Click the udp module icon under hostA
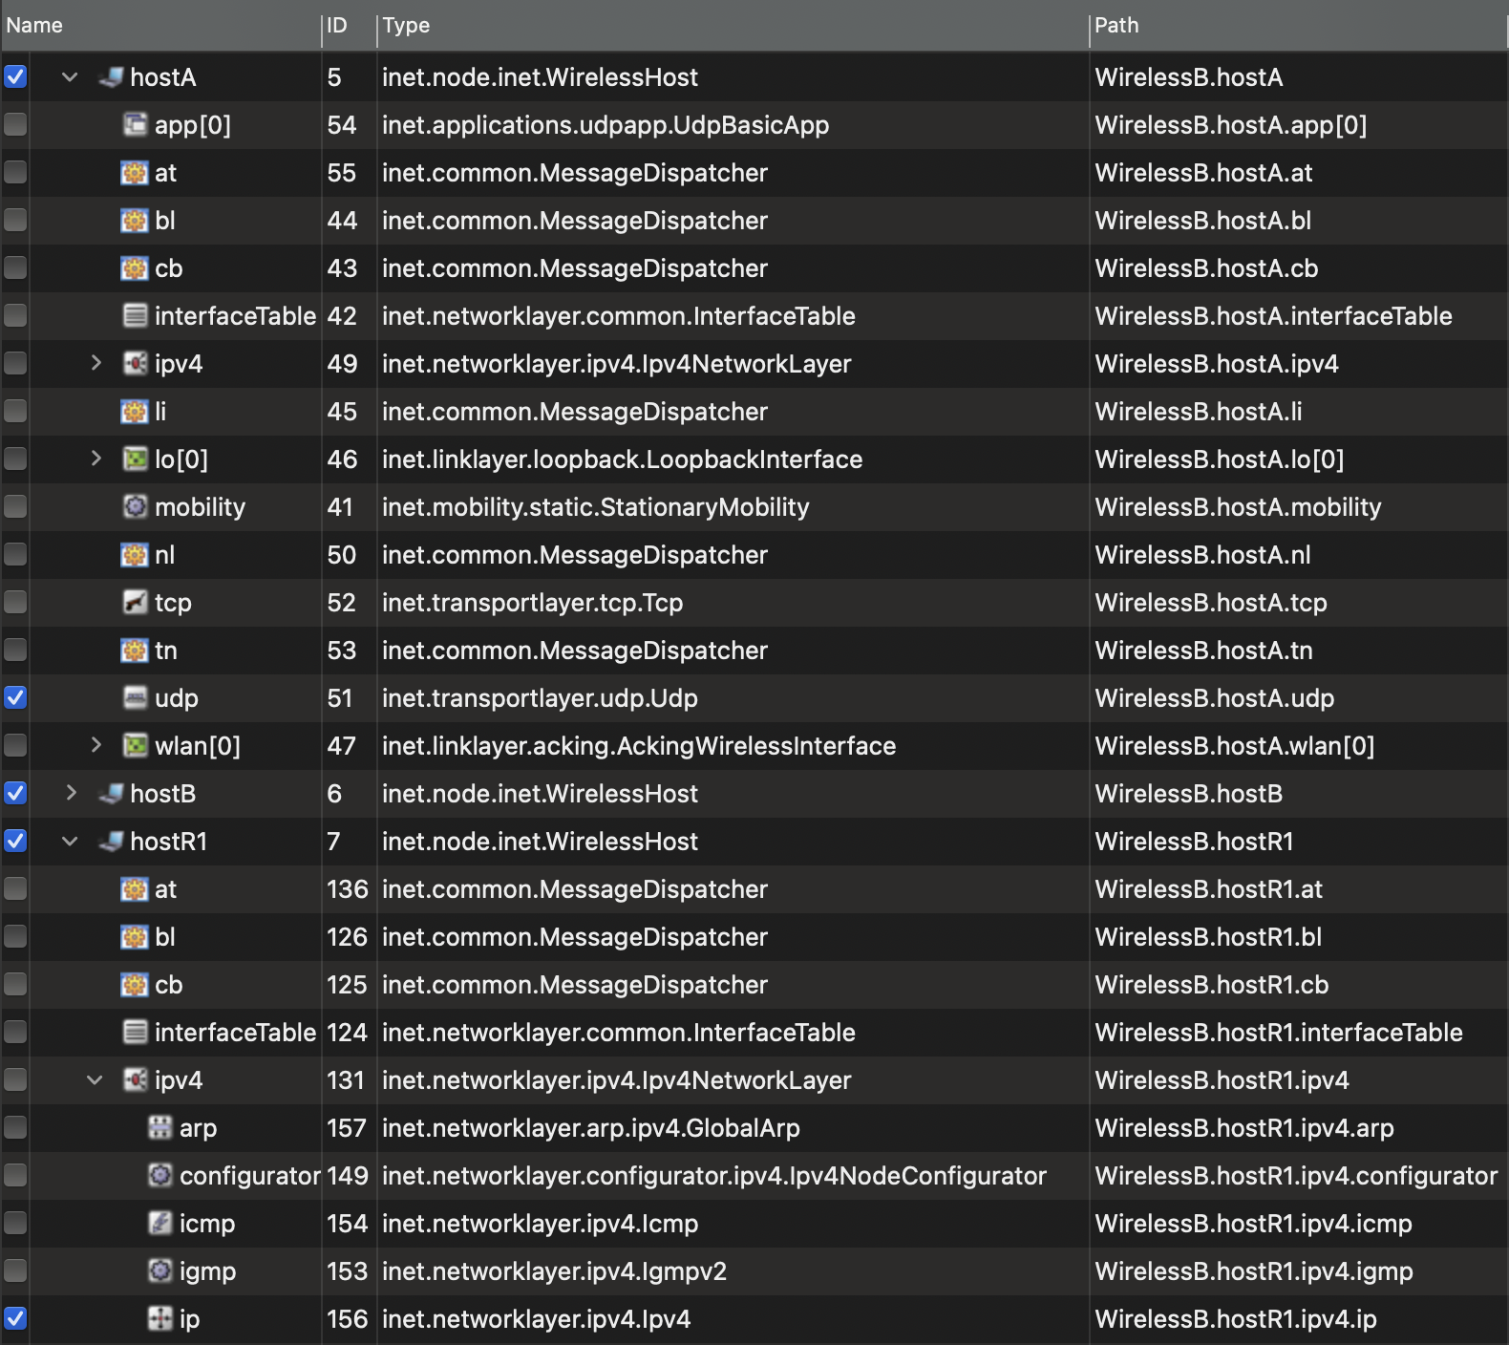The image size is (1509, 1345). point(136,698)
